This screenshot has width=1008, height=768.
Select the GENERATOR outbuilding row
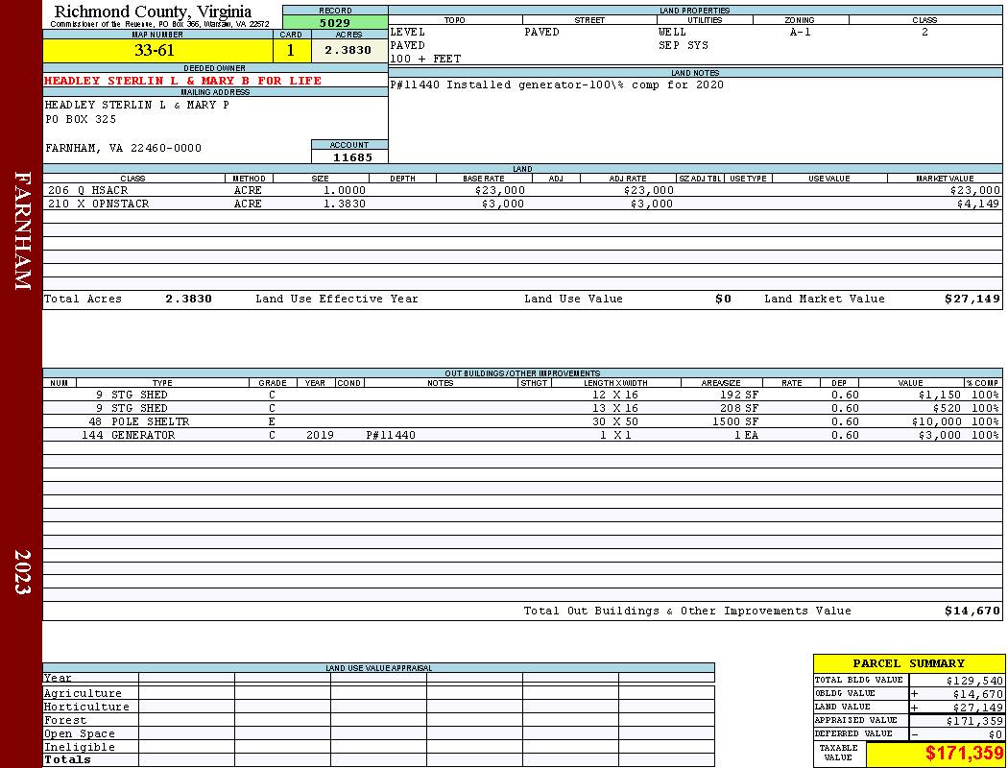522,435
